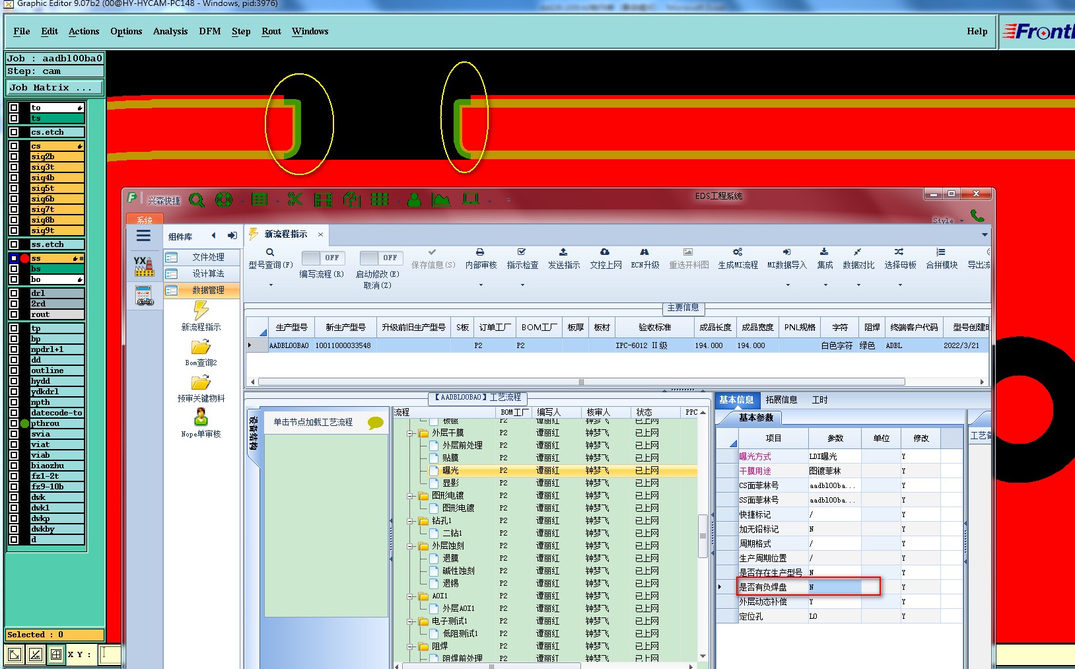Viewport: 1075px width, 669px height.
Task: Toggle visibility checkbox for layer sig9t
Action: click(14, 230)
